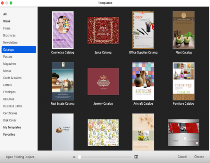
Task: Select the Office Supplies Catalog thumbnail
Action: (x=143, y=30)
